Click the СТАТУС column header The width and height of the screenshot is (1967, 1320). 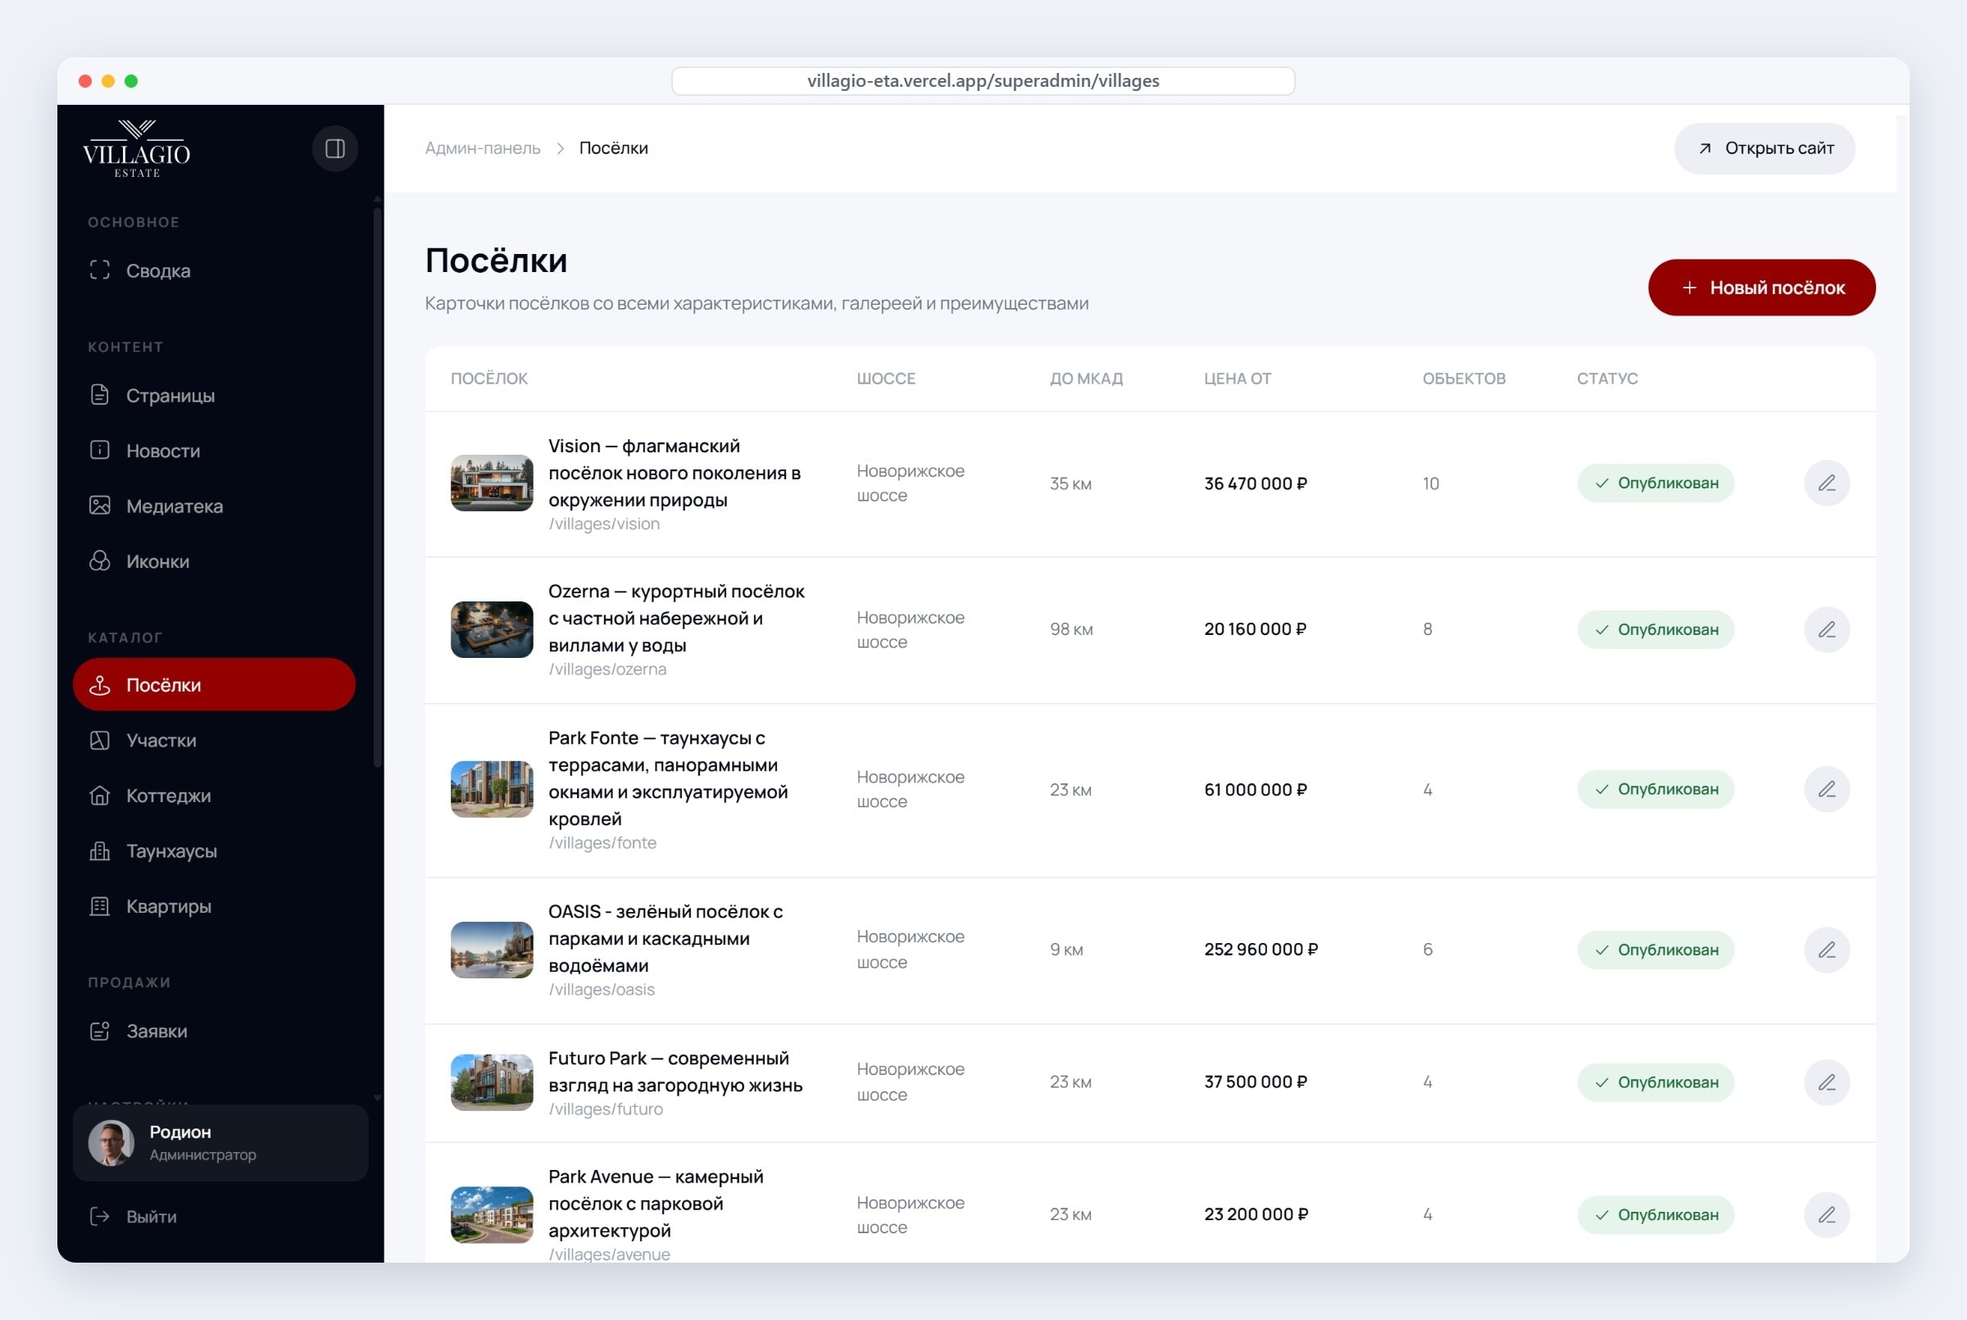(1606, 379)
